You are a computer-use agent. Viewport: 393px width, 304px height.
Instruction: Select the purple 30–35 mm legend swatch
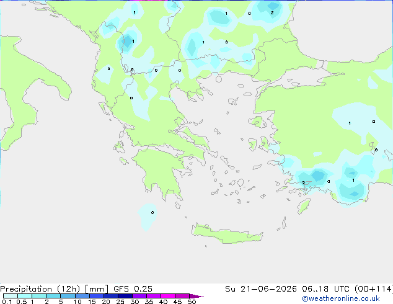click(139, 296)
